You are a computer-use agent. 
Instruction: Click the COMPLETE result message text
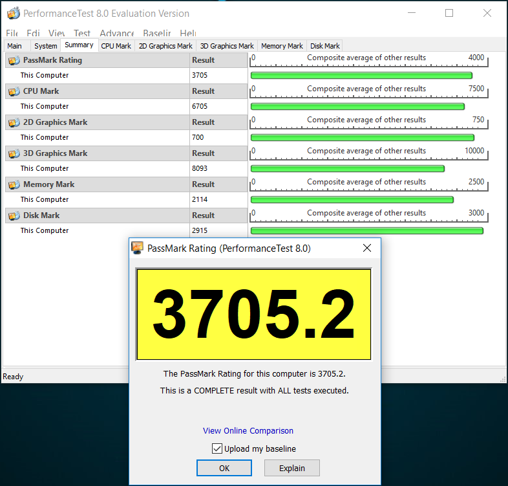255,391
